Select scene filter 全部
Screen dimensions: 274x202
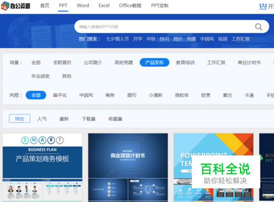36,62
